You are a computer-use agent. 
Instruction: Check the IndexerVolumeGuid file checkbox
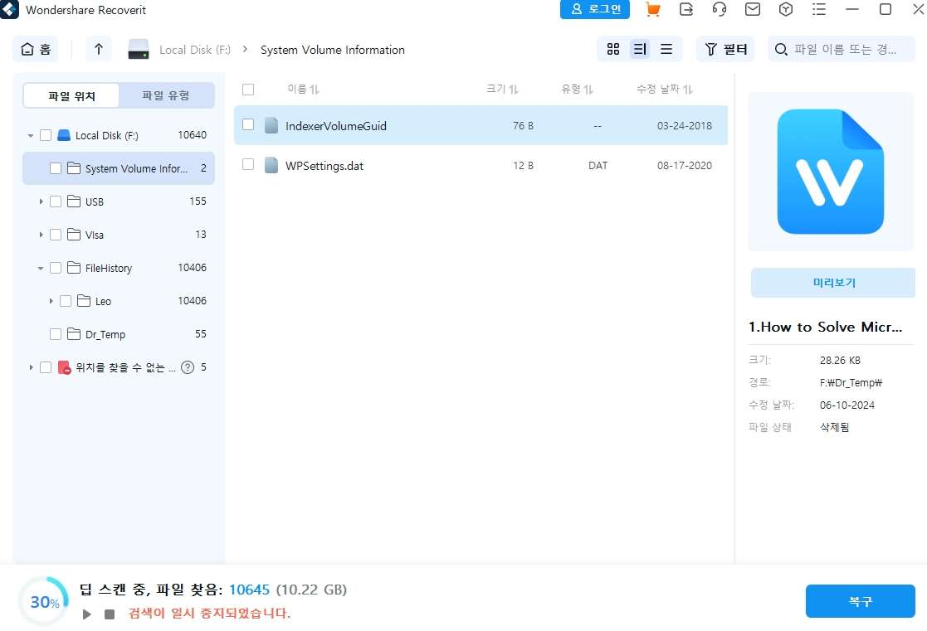coord(248,125)
